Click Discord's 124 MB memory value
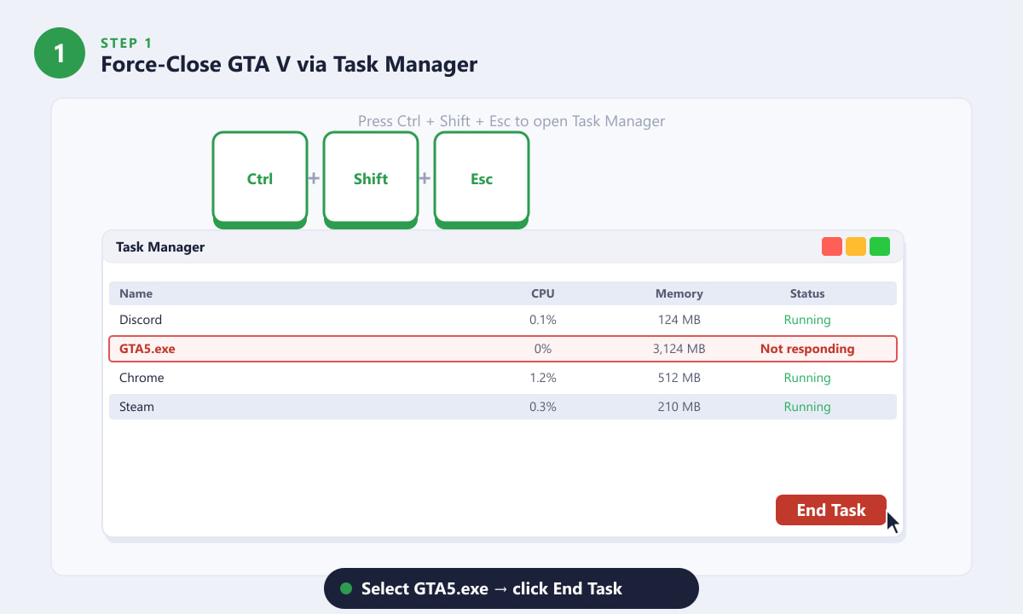The height and width of the screenshot is (614, 1023). 679,320
